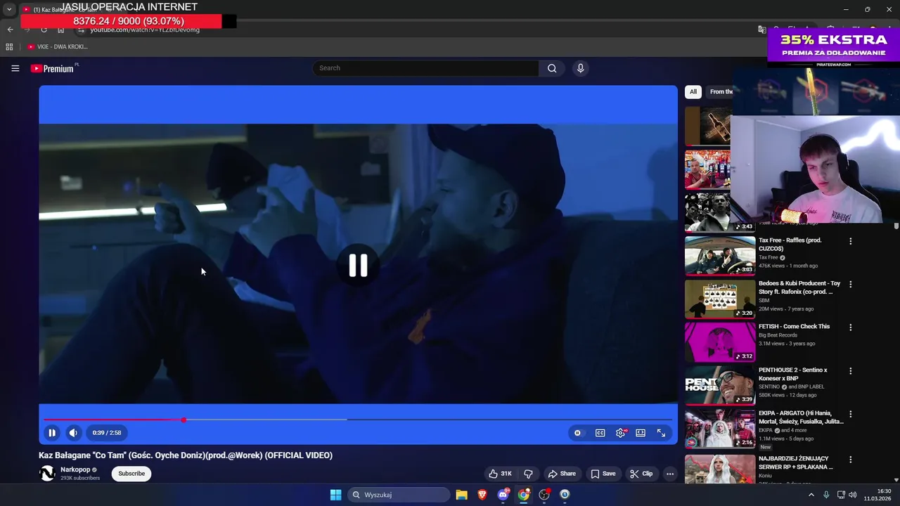The image size is (900, 506).
Task: Open Bedoes & Kubi Producent Toy Story title
Action: [799, 287]
